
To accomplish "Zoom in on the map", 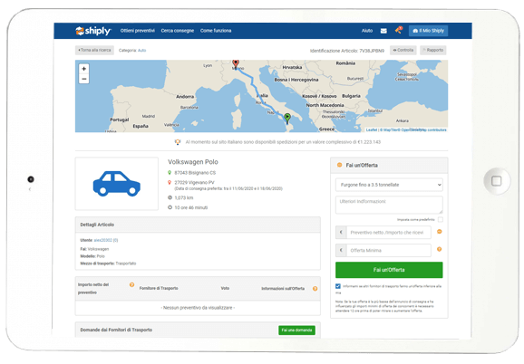I will pyautogui.click(x=84, y=69).
